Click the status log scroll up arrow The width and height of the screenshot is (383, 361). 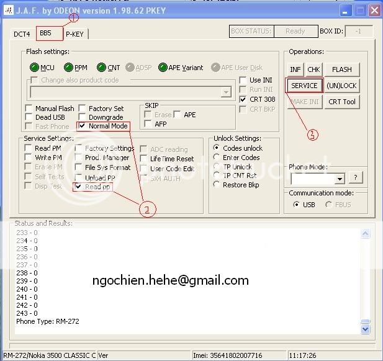(366, 234)
